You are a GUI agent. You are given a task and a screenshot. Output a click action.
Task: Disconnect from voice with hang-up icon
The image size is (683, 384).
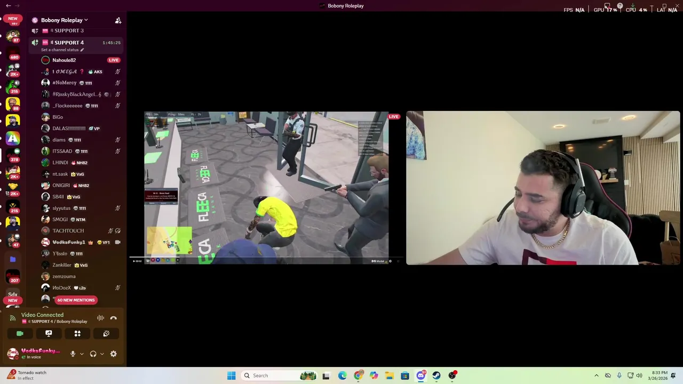click(x=113, y=318)
